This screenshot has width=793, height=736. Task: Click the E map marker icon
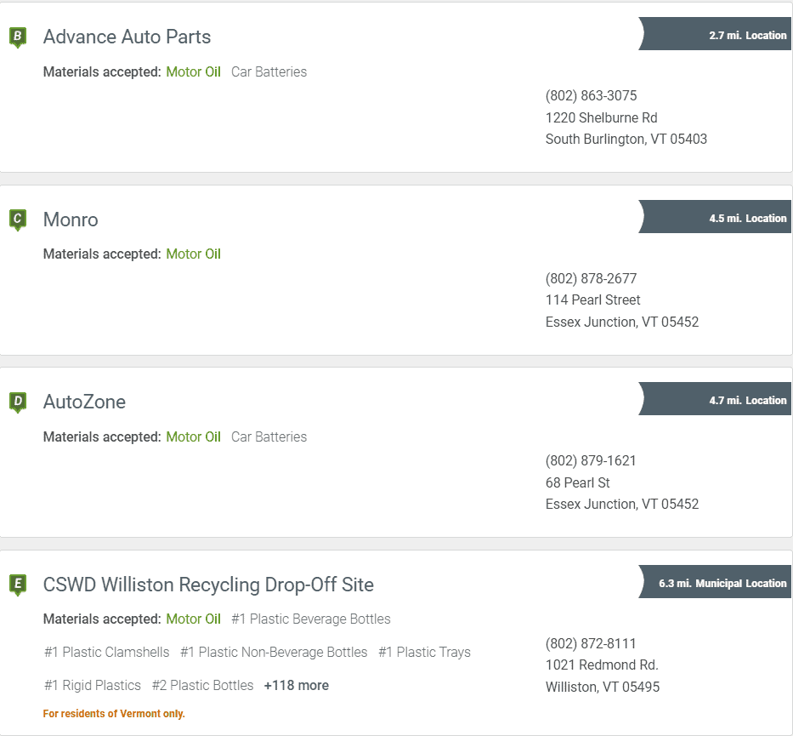click(x=17, y=585)
